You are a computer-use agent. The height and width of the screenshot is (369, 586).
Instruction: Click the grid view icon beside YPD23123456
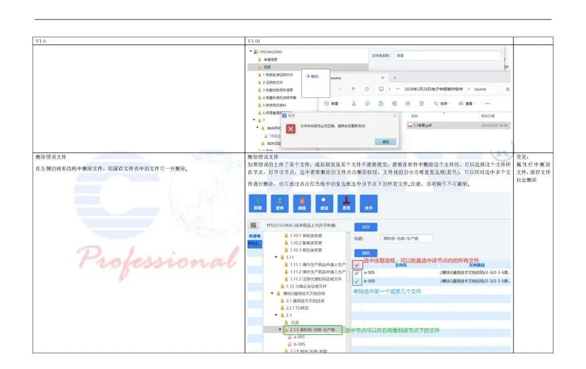coord(253,225)
